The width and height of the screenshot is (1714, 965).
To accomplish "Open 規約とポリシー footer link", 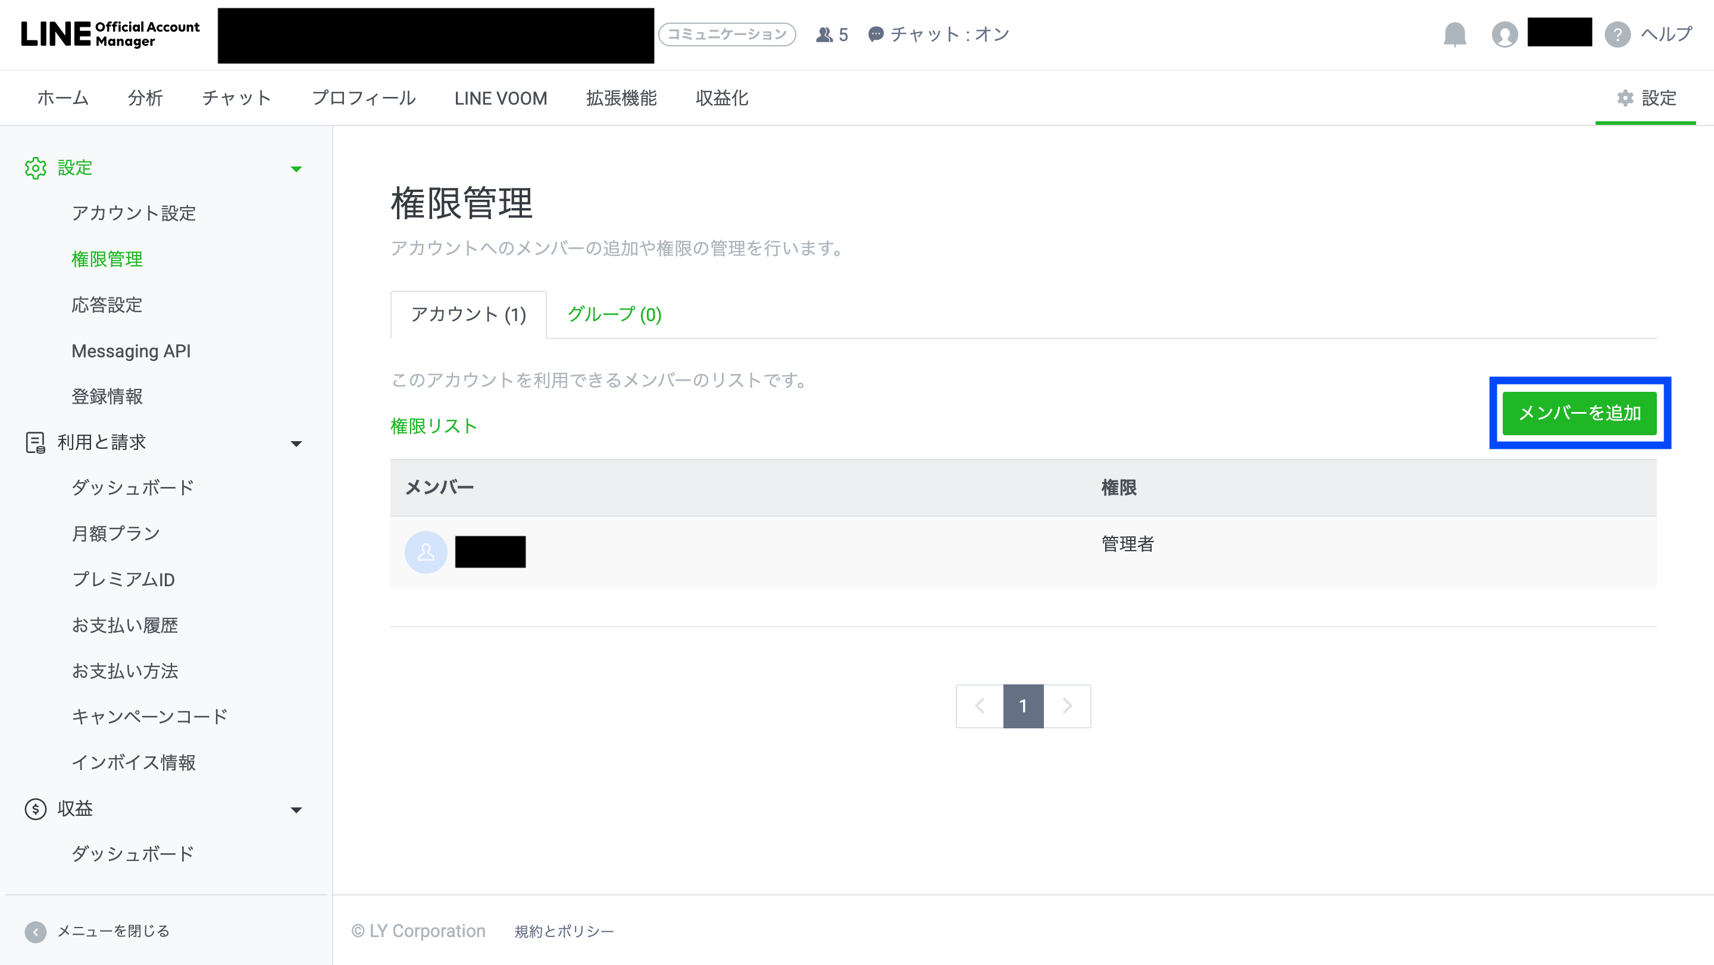I will (564, 931).
